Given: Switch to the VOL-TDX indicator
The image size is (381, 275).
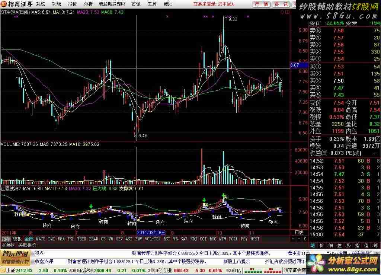Looking at the screenshot, I should (153, 239).
